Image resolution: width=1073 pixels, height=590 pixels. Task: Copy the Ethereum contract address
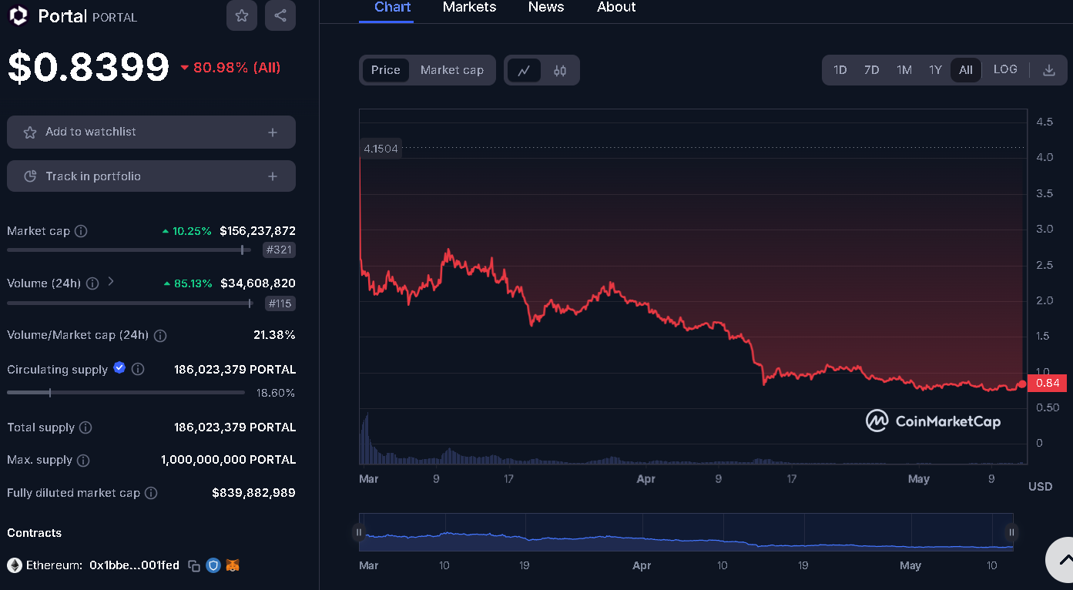193,565
